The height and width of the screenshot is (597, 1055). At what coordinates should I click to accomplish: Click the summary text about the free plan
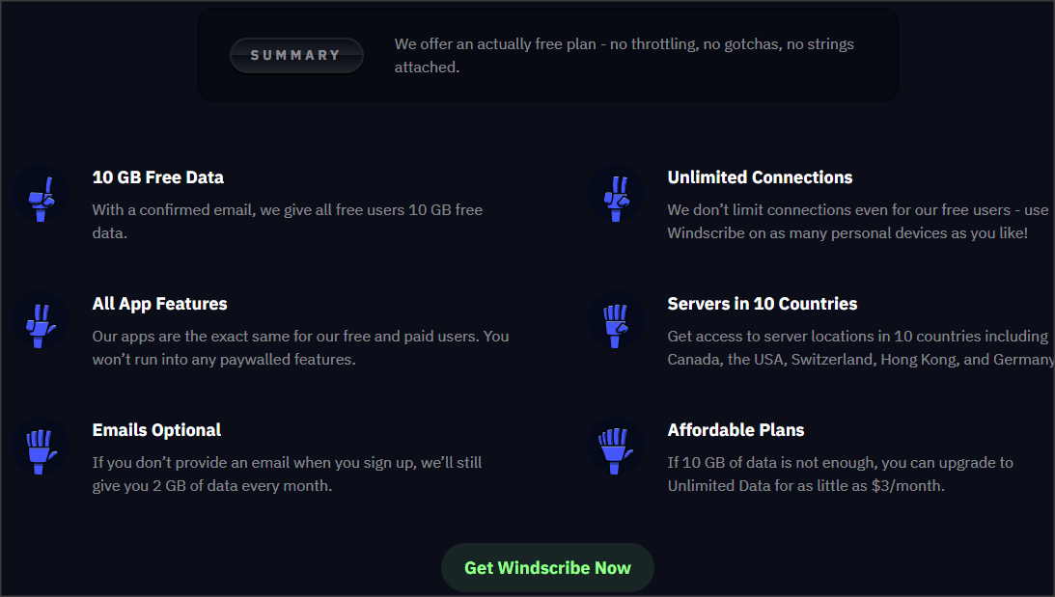[x=624, y=55]
